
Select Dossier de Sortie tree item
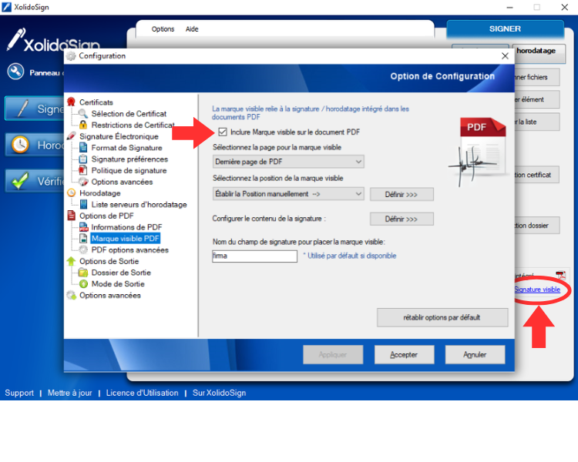pos(121,273)
